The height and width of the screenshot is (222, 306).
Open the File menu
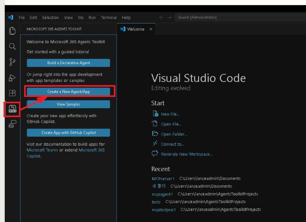tap(22, 17)
